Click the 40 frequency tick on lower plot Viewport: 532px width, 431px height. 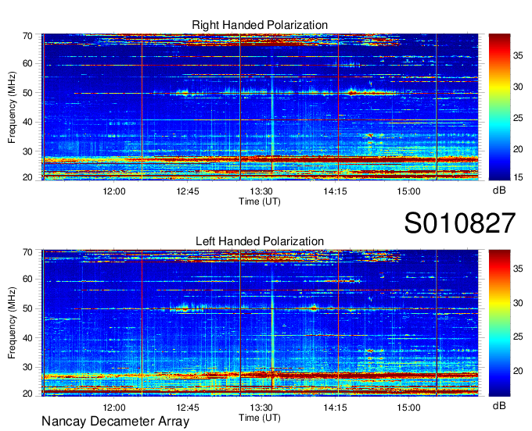click(27, 338)
